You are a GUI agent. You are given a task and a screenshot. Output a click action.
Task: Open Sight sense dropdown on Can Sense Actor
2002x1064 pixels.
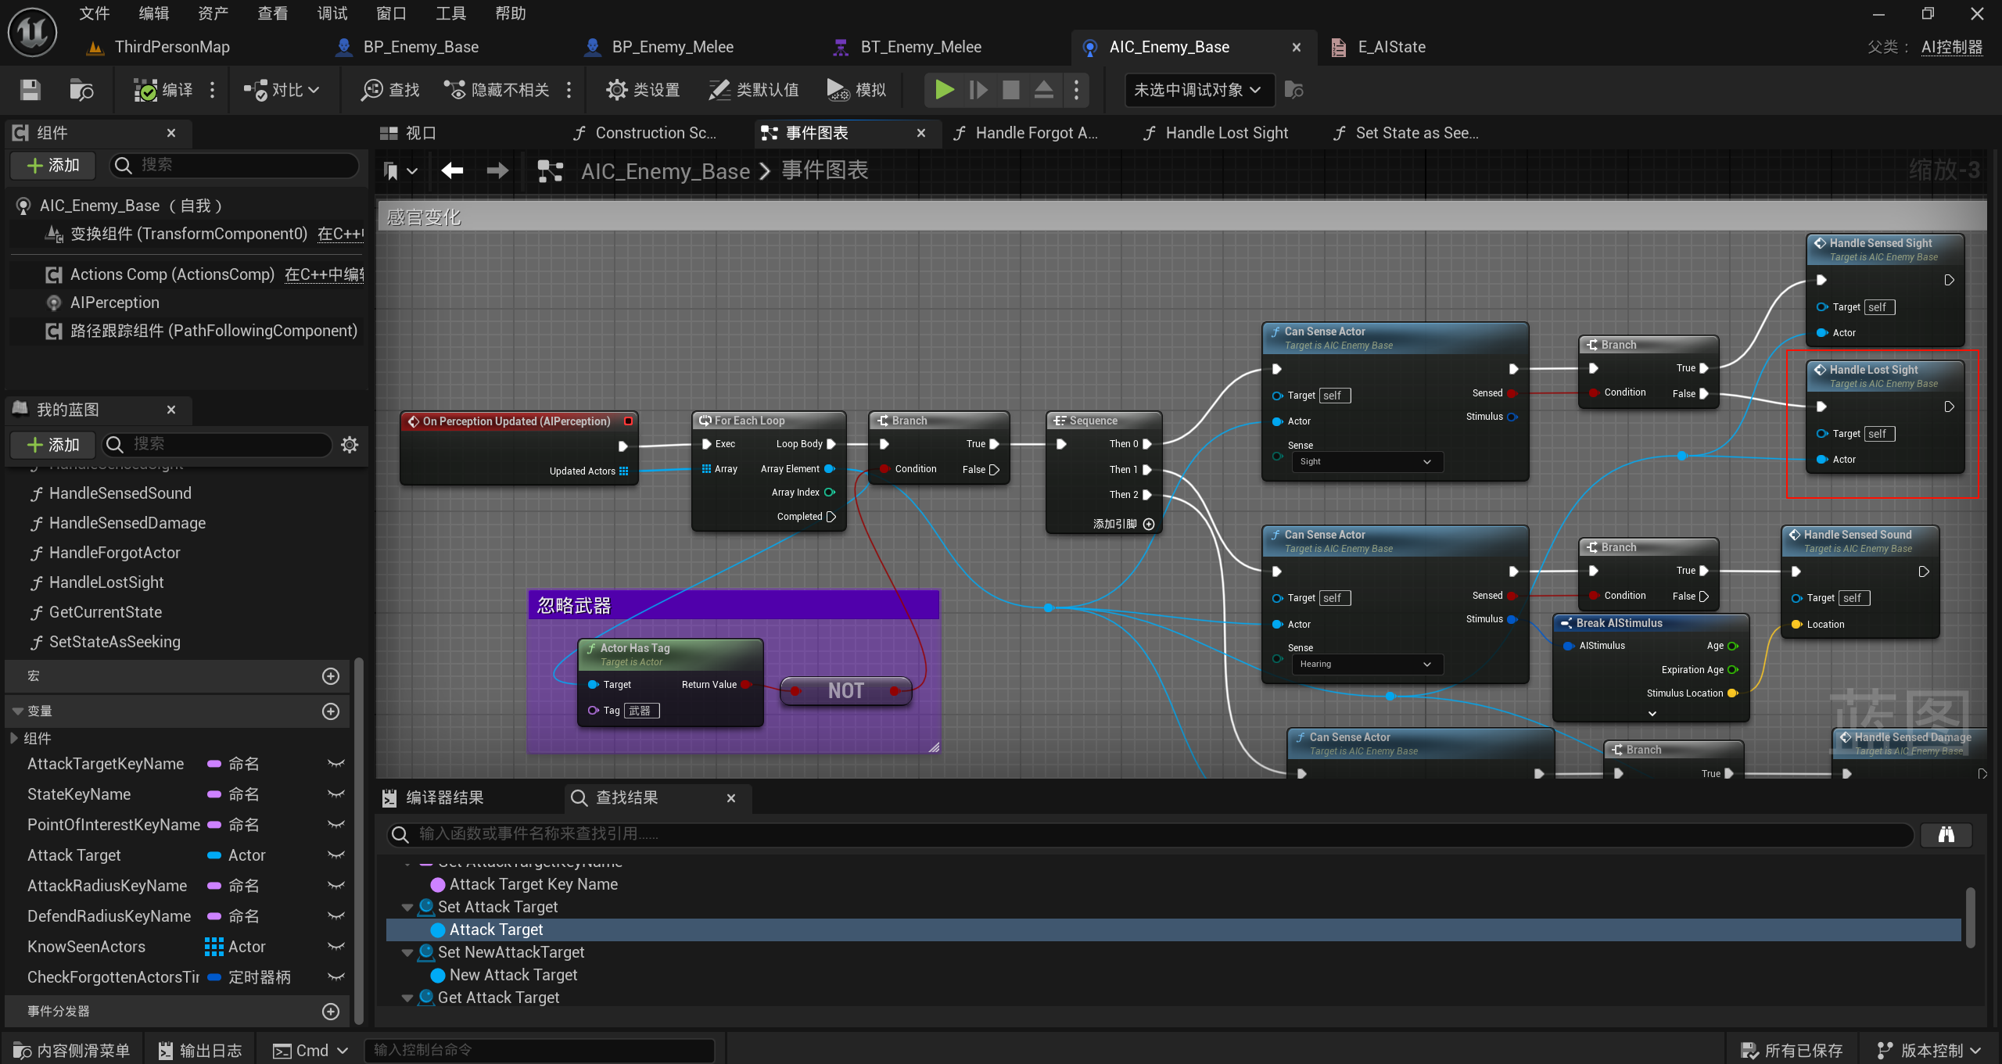1365,462
